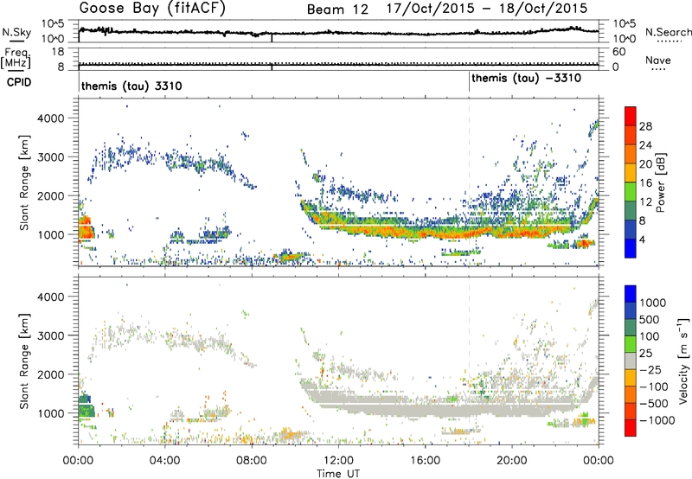The image size is (692, 479).
Task: Click the '18' tick on the frequency axis
Action: click(58, 52)
